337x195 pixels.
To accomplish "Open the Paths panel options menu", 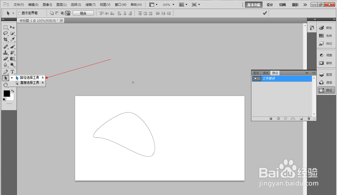I will pos(313,73).
